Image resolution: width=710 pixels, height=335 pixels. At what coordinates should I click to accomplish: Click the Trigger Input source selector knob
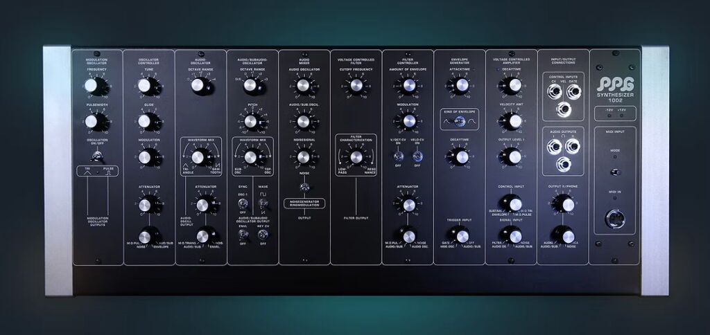pyautogui.click(x=459, y=234)
